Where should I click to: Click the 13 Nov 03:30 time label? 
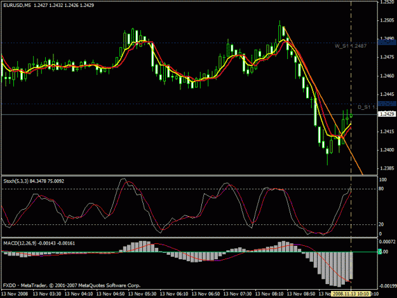[47, 294]
